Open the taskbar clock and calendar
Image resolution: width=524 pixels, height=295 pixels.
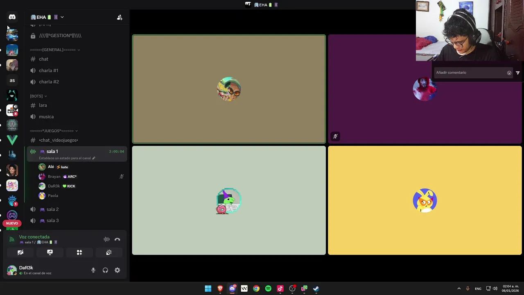[x=510, y=288]
